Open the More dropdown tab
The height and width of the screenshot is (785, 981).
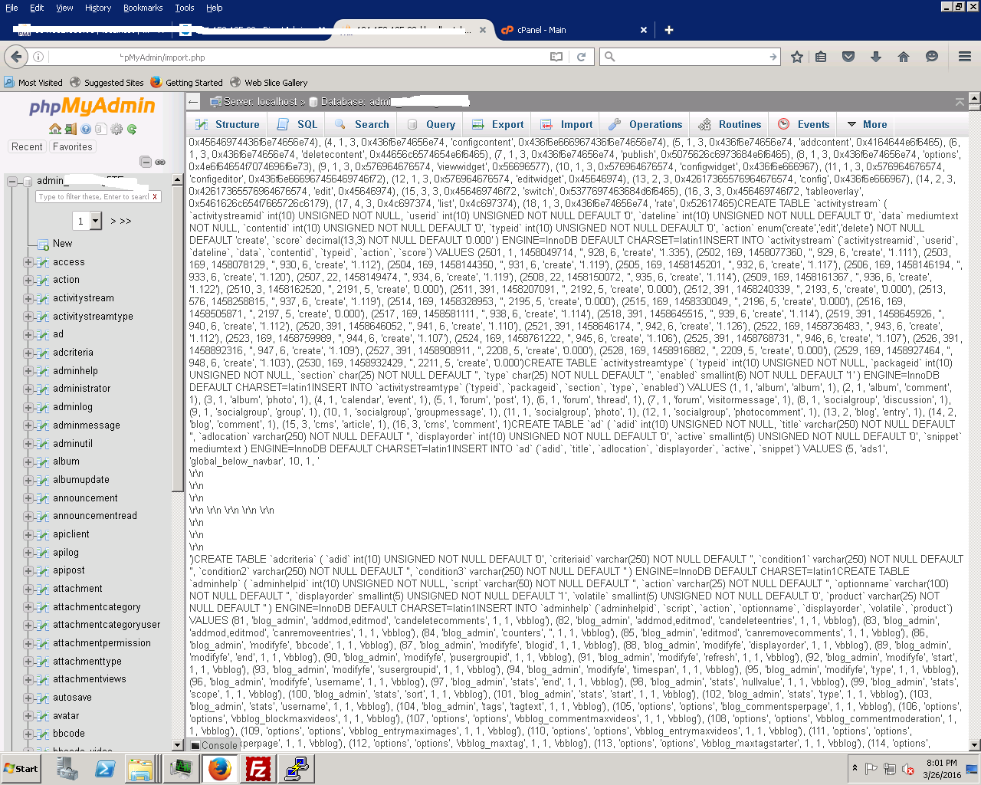[867, 124]
